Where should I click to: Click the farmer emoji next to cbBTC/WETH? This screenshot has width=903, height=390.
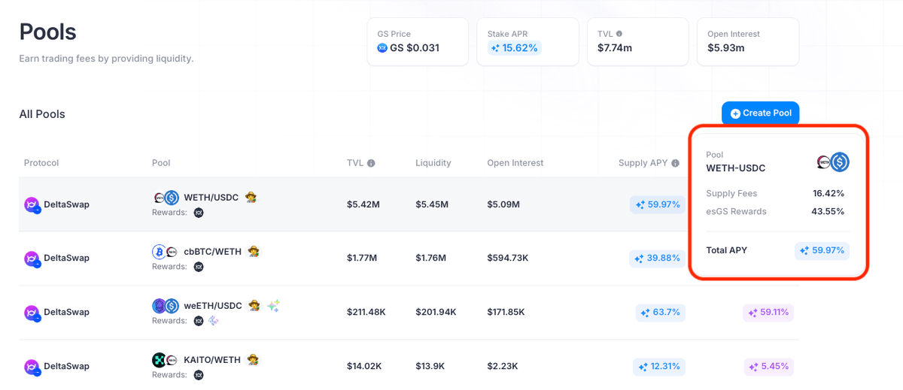(x=254, y=252)
